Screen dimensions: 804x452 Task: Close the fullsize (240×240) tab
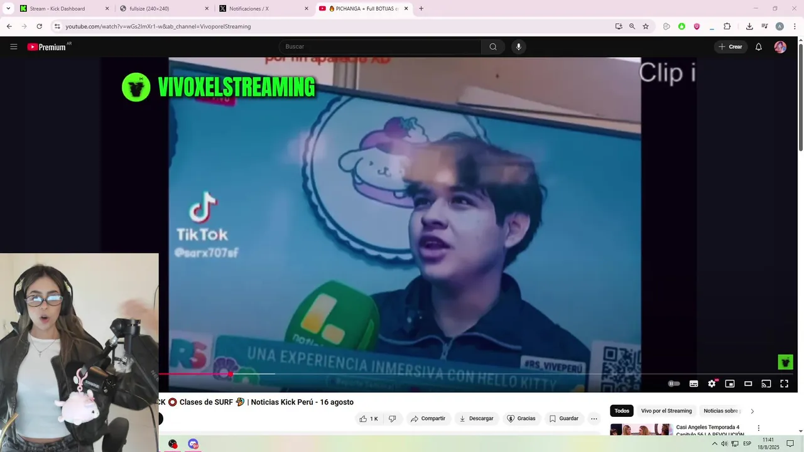pyautogui.click(x=207, y=9)
